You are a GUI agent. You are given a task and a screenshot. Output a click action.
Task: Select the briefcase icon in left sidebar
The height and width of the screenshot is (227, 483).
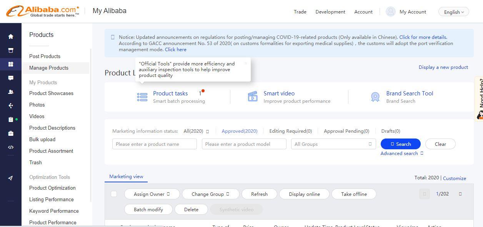pos(11,133)
